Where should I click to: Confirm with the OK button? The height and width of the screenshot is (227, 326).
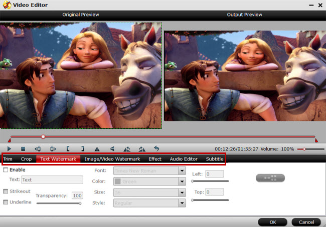tap(272, 222)
